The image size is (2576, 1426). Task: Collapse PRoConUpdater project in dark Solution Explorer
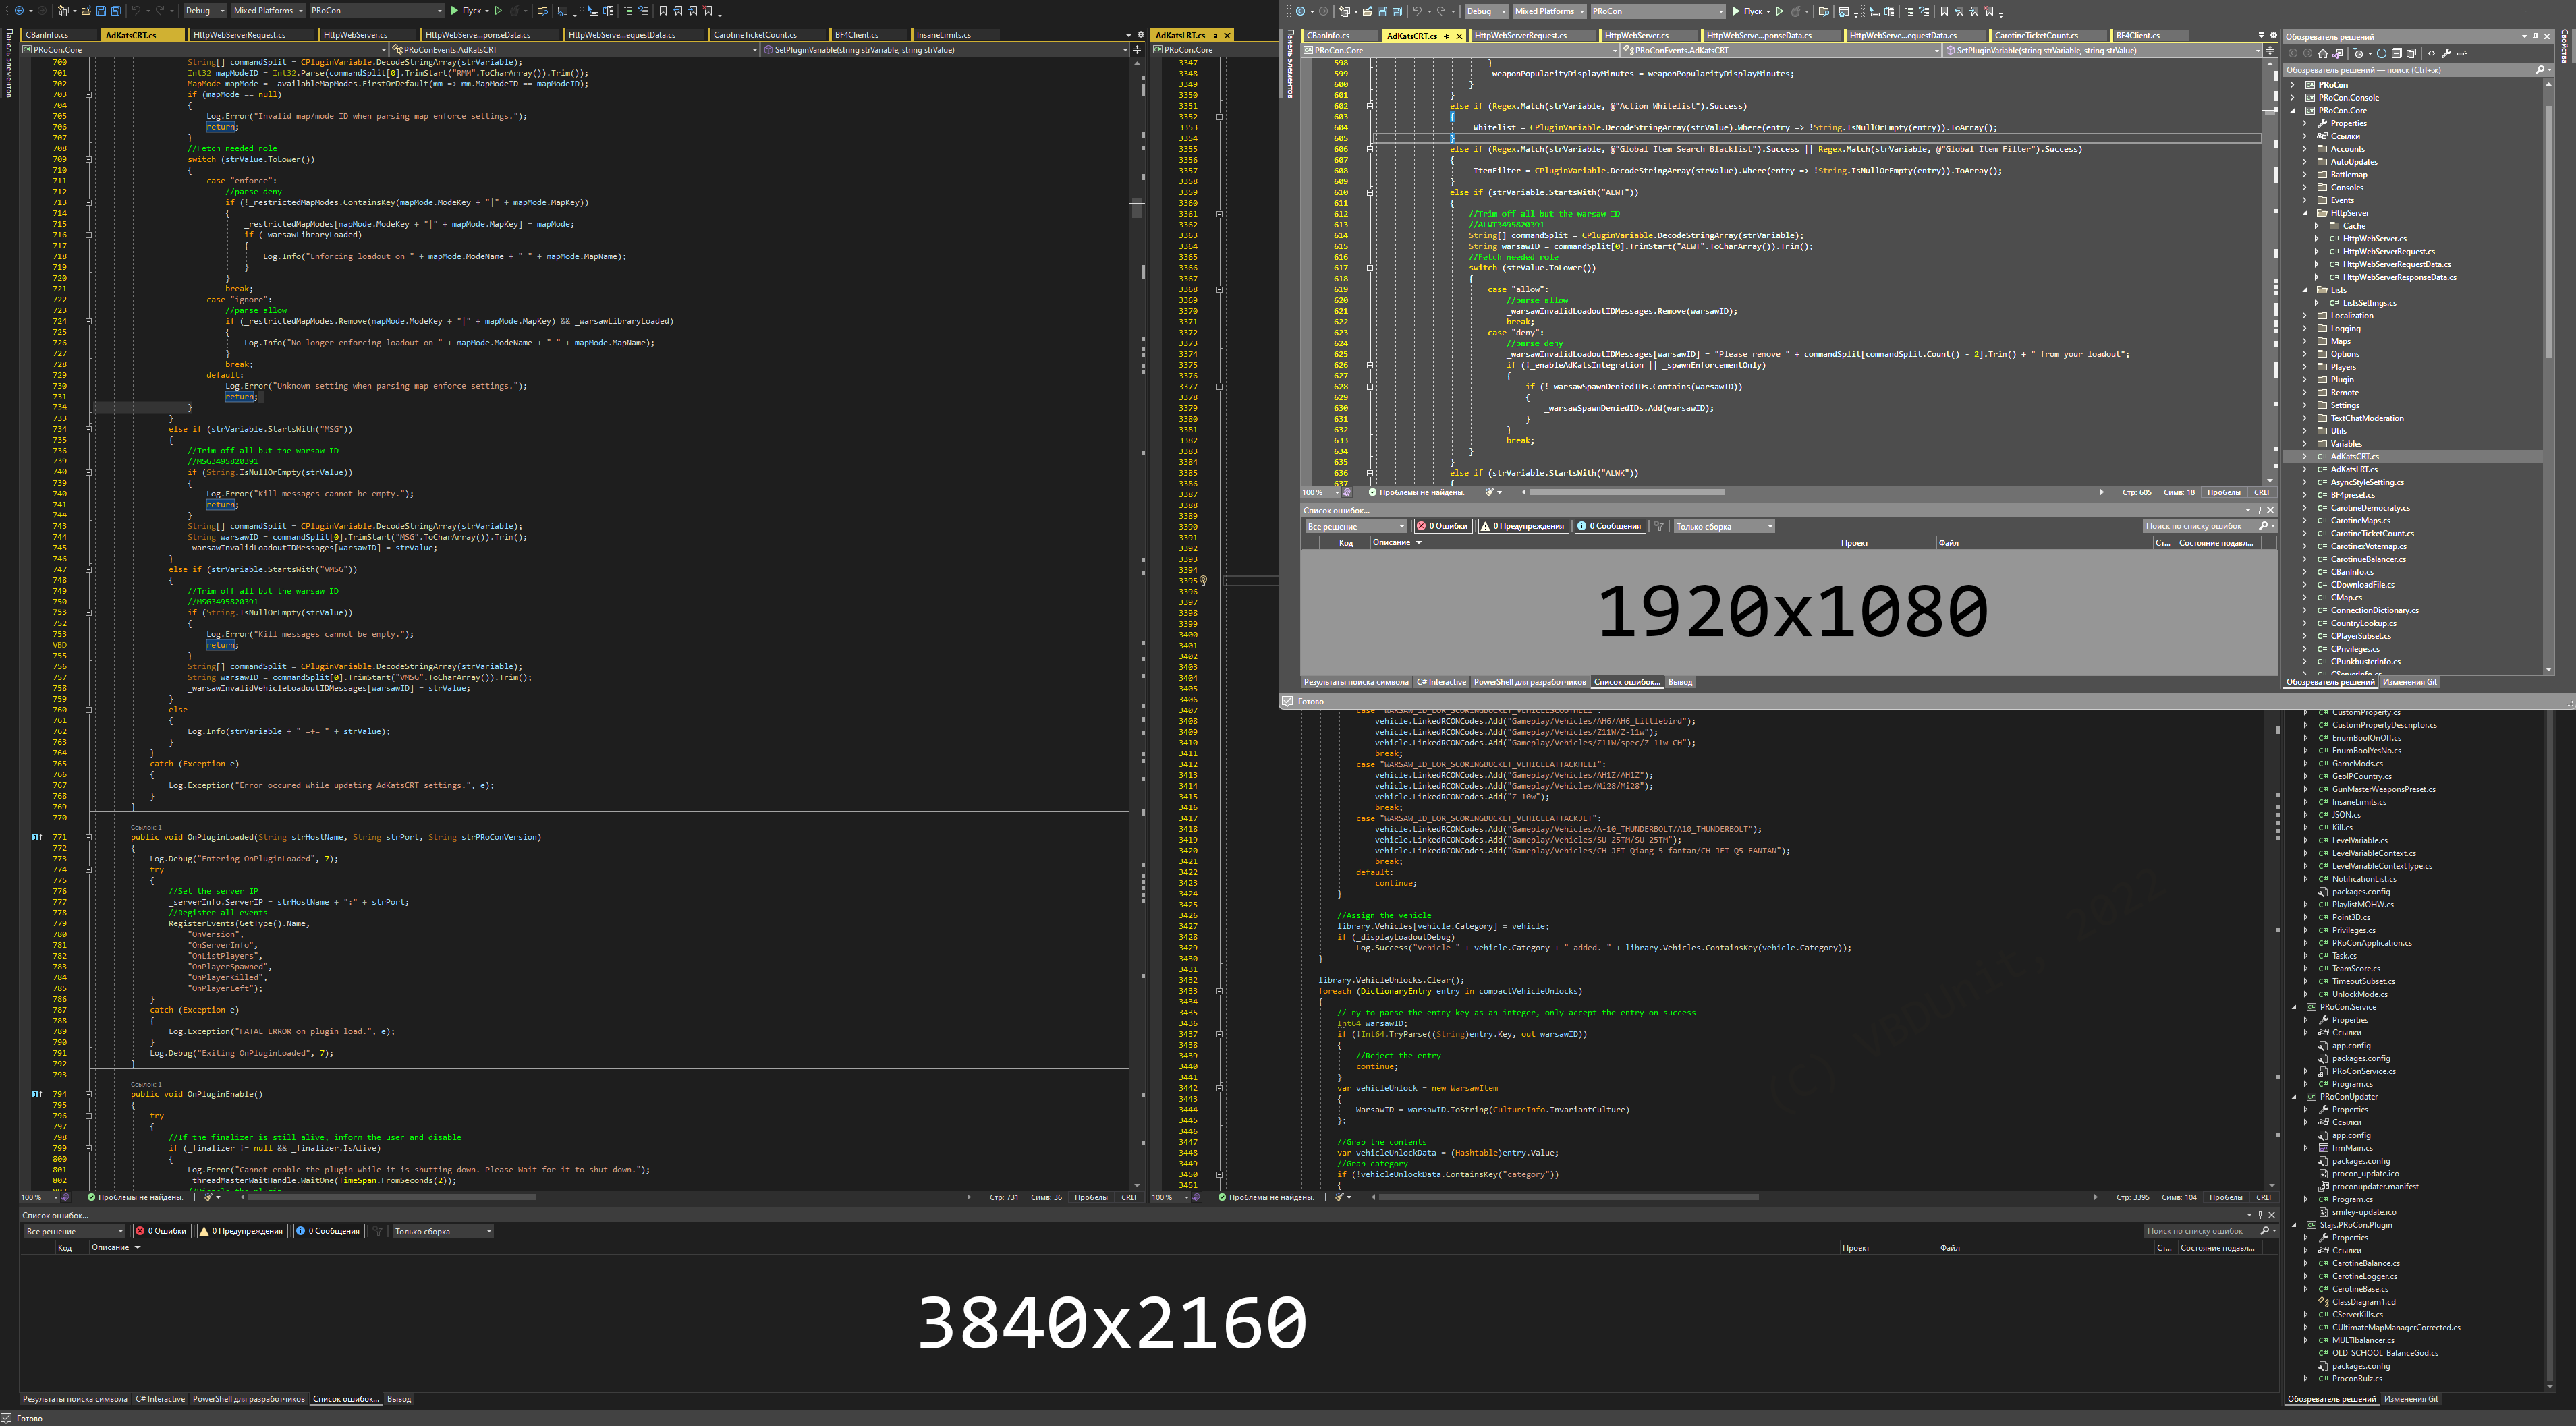[2295, 1097]
